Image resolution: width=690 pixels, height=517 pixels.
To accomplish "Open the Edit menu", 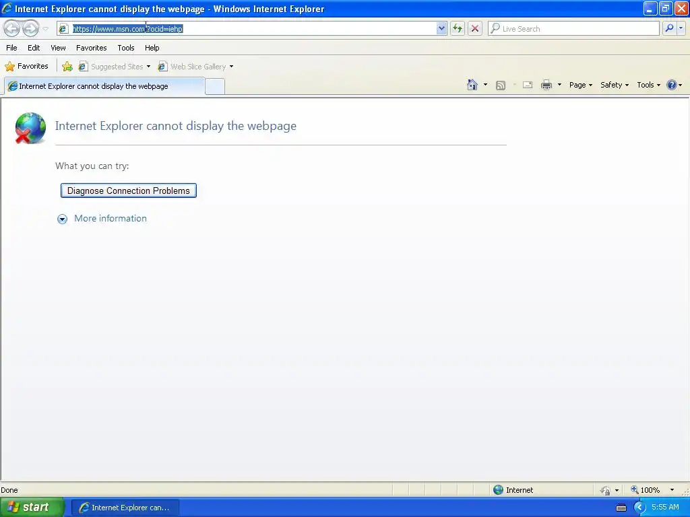I will click(34, 48).
